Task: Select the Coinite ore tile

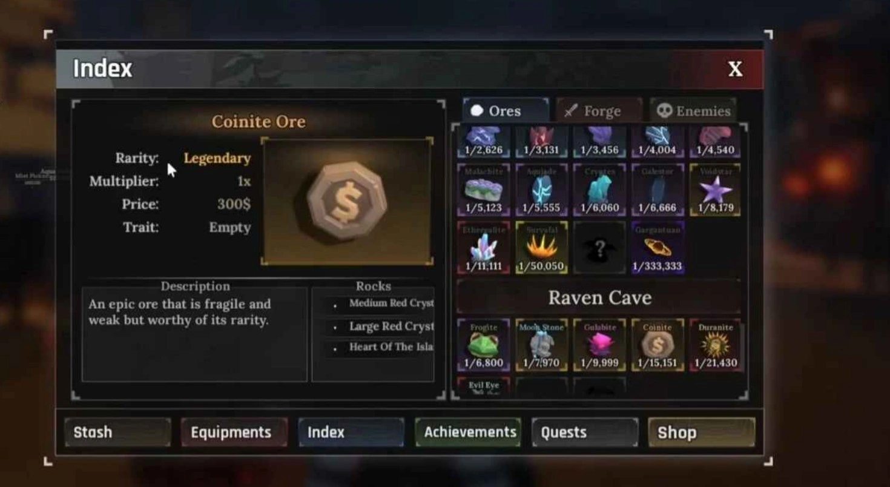Action: pos(658,345)
